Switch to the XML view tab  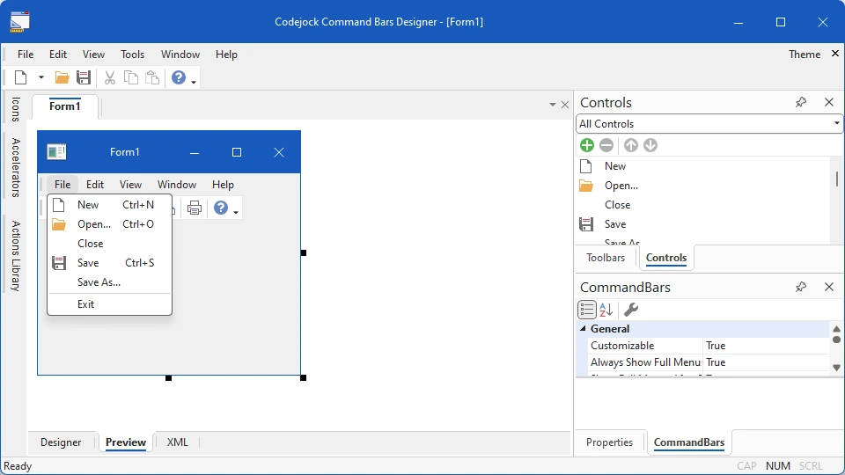[x=177, y=442]
